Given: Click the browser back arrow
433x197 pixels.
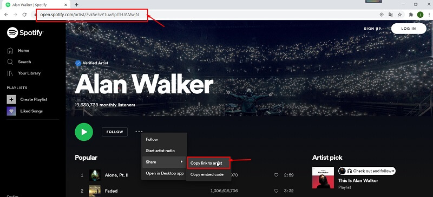Looking at the screenshot, I should pos(6,15).
